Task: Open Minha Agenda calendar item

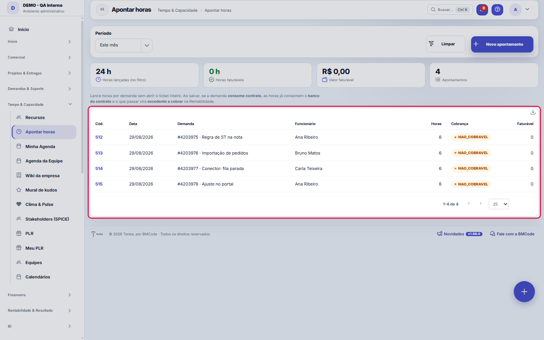Action: [44, 147]
